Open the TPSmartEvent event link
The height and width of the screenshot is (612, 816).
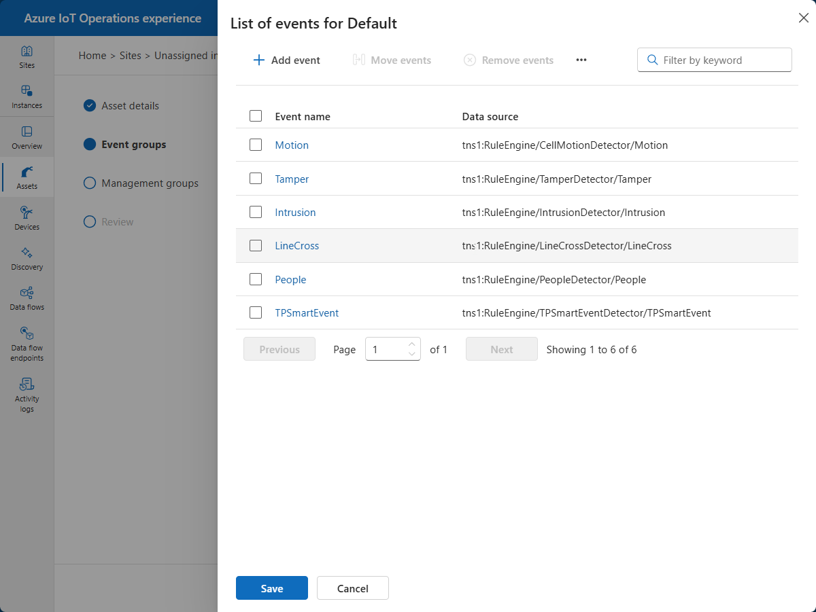coord(307,313)
